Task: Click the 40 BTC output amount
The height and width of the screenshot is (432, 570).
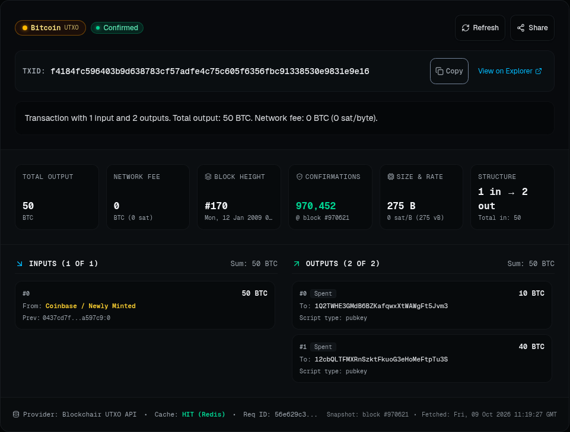Action: point(531,347)
